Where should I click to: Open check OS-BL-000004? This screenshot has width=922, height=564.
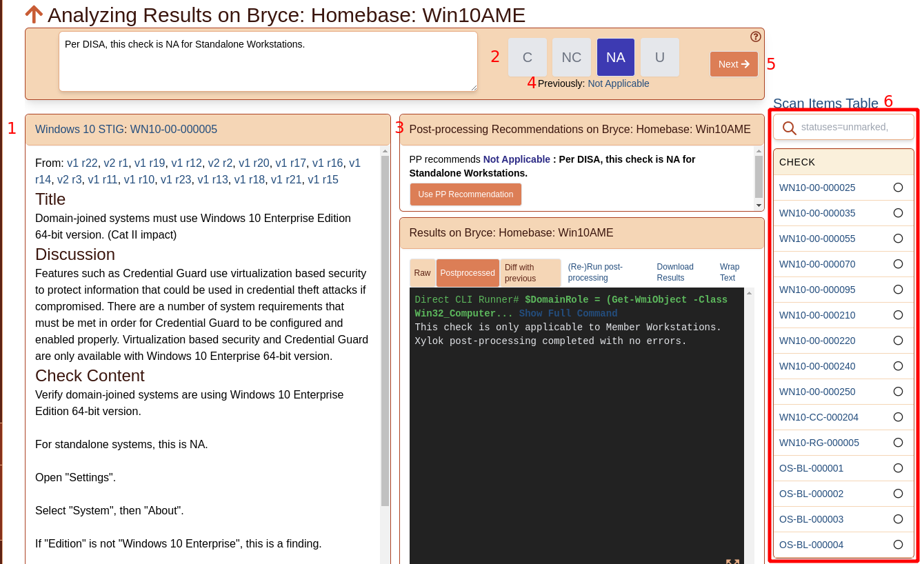point(811,545)
